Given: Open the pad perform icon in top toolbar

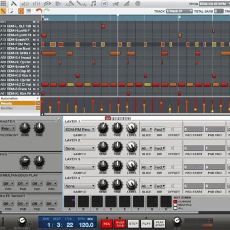Looking at the screenshot, I should (x=116, y=3).
